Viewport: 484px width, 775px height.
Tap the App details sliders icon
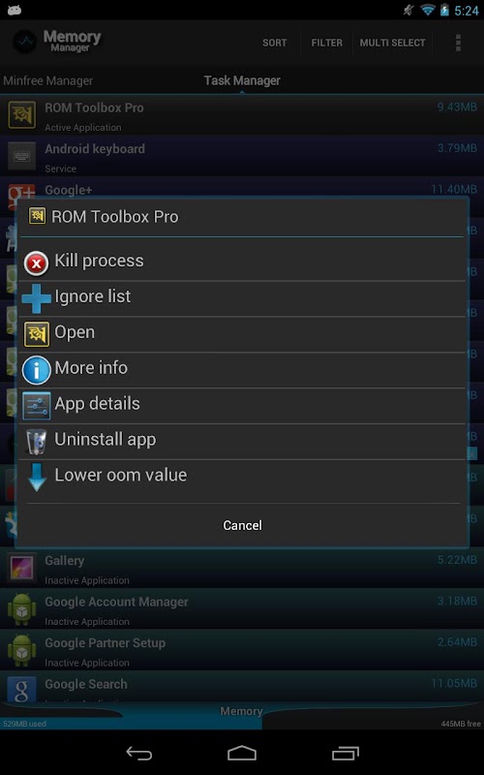pyautogui.click(x=37, y=406)
